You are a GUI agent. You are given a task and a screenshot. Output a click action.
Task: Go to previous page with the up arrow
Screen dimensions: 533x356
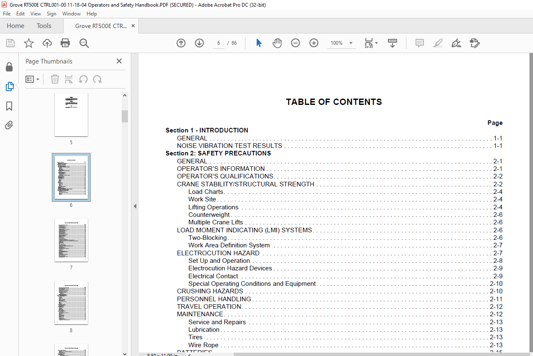pos(181,43)
